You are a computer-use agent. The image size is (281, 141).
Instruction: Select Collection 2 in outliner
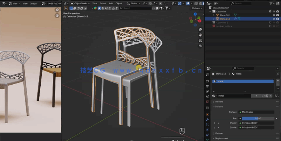(x=222, y=22)
